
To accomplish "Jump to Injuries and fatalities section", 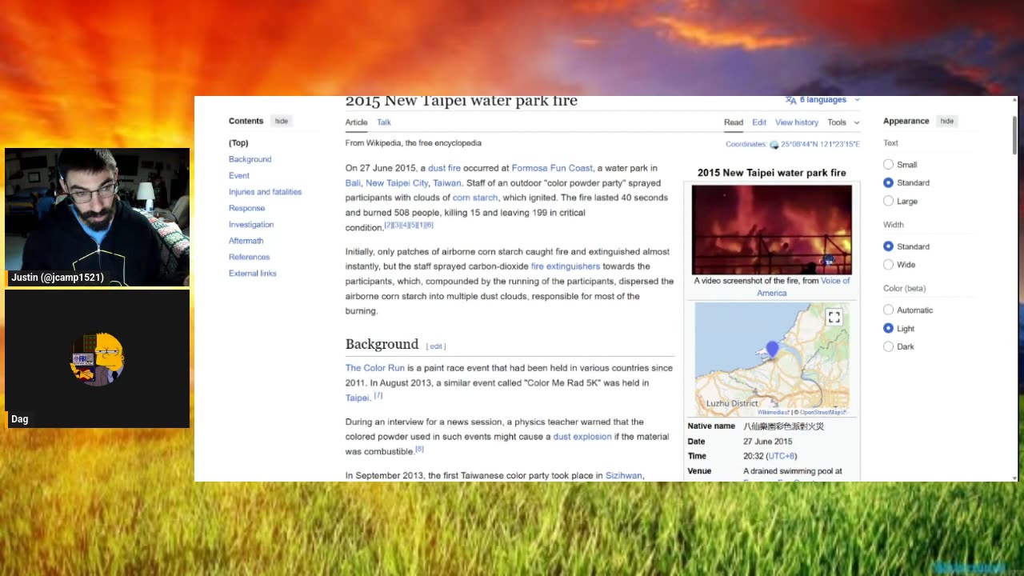I will [265, 192].
